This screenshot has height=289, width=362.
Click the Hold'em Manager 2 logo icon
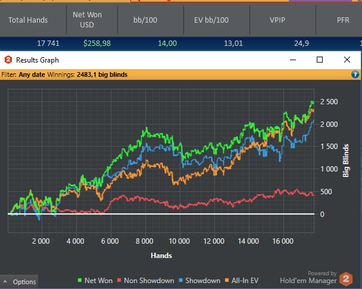coord(346,278)
